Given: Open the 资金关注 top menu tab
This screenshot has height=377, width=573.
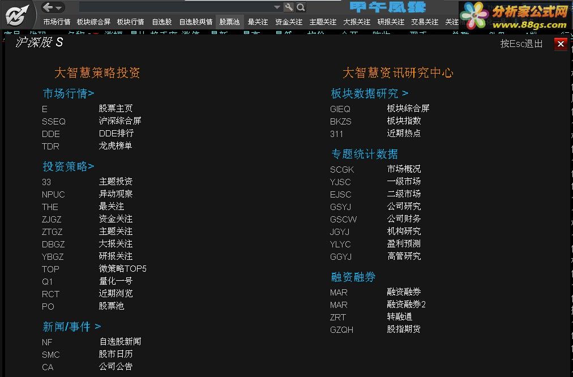Looking at the screenshot, I should (289, 22).
